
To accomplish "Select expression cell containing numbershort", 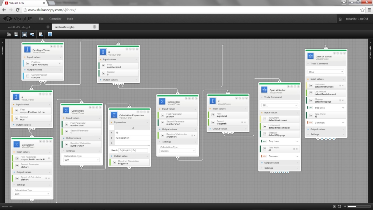I will [x=132, y=138].
